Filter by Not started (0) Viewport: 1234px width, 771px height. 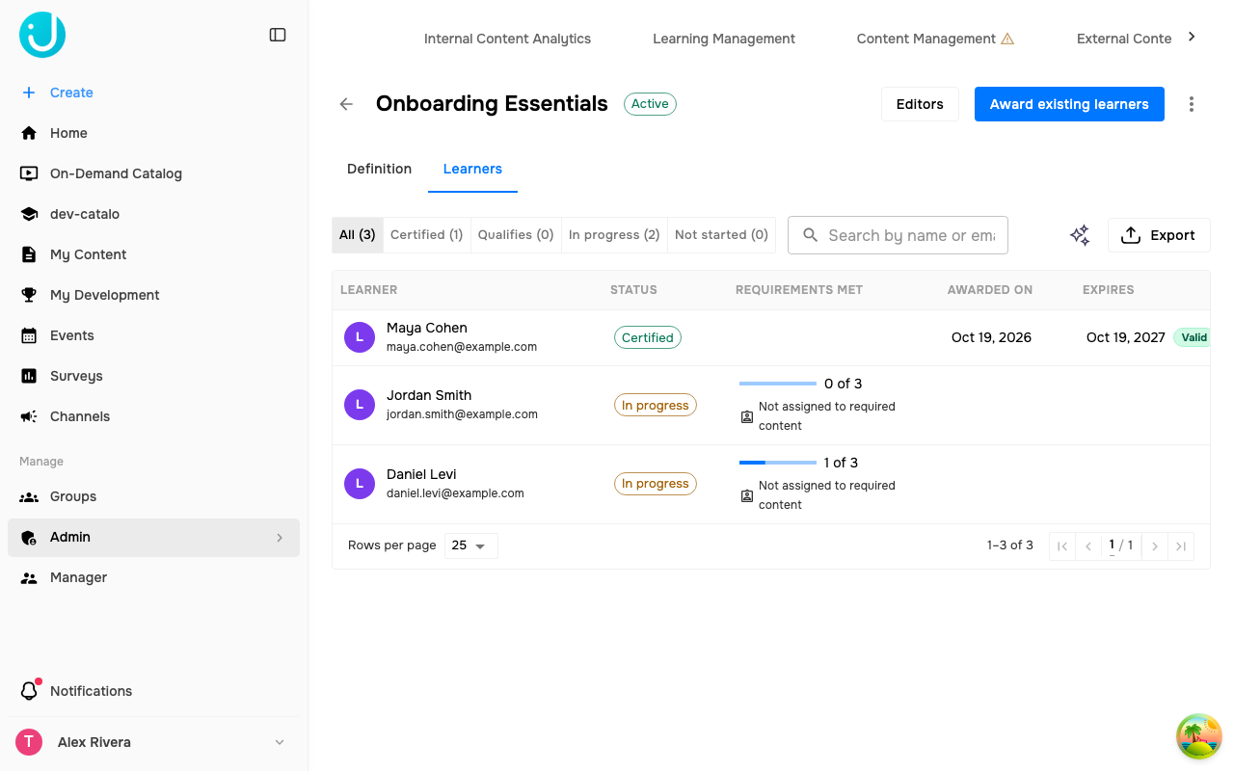[721, 234]
